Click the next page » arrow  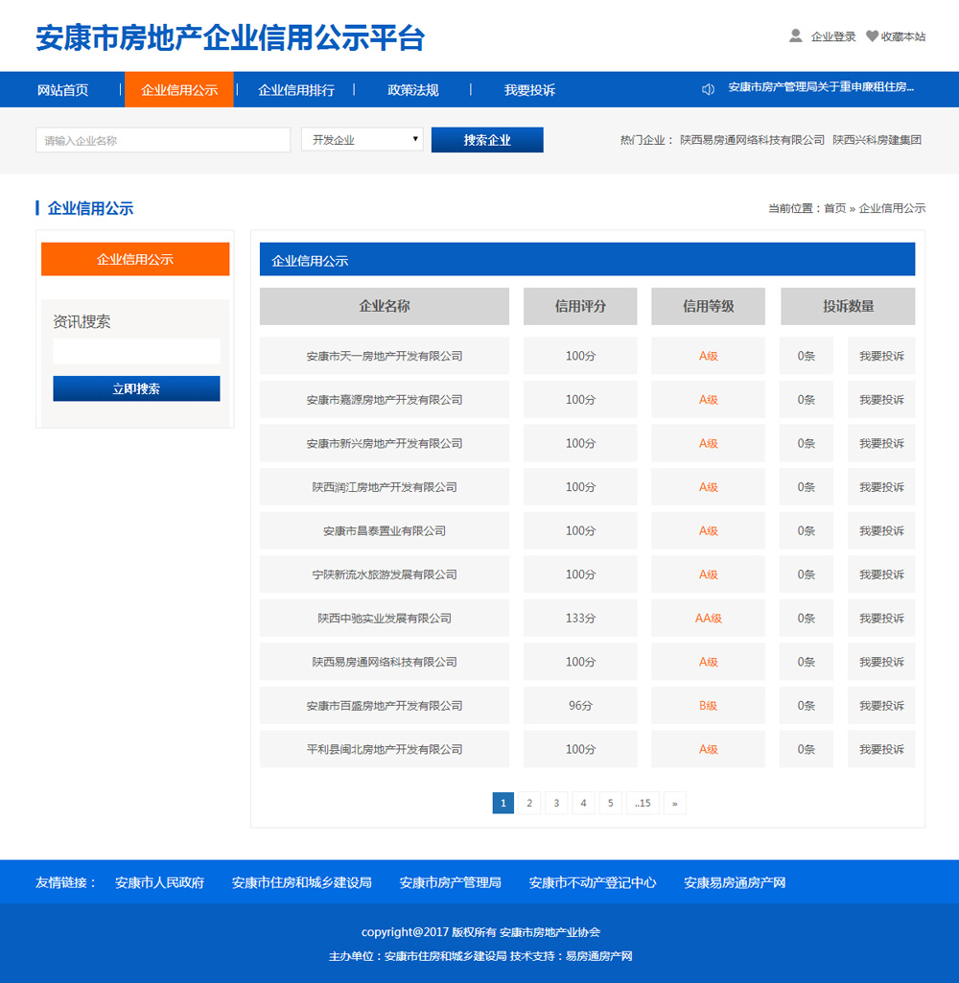tap(674, 804)
